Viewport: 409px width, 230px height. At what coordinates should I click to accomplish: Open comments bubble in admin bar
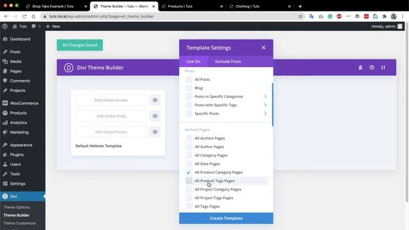36,26
